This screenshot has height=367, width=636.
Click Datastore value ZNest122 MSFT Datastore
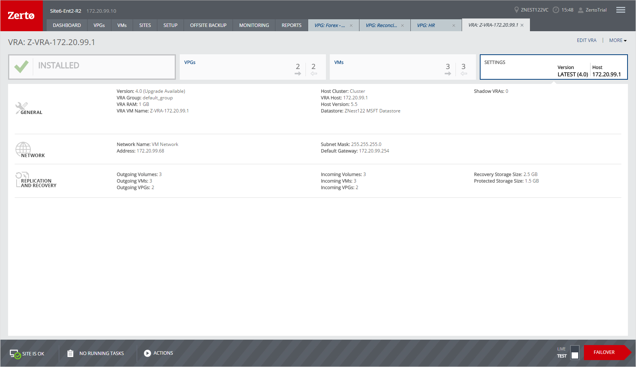click(372, 111)
